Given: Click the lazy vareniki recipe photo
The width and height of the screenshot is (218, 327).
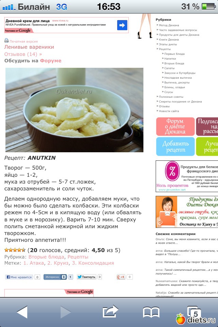Looking at the screenshot, I should click(74, 110).
